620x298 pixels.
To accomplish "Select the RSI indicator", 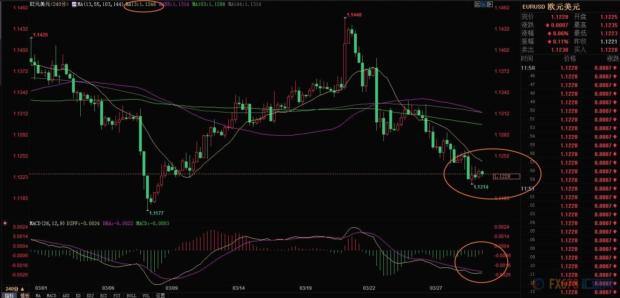I will pos(103,296).
